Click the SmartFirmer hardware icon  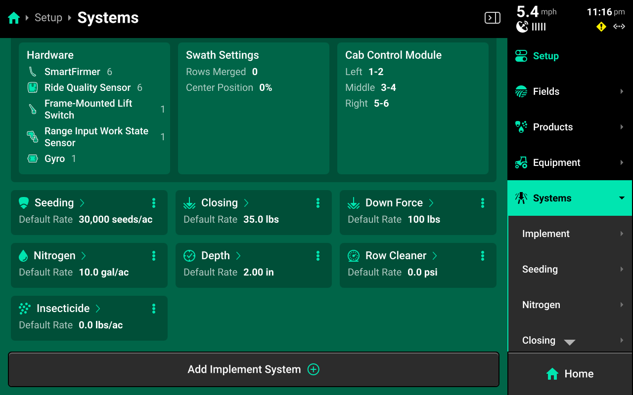coord(33,72)
